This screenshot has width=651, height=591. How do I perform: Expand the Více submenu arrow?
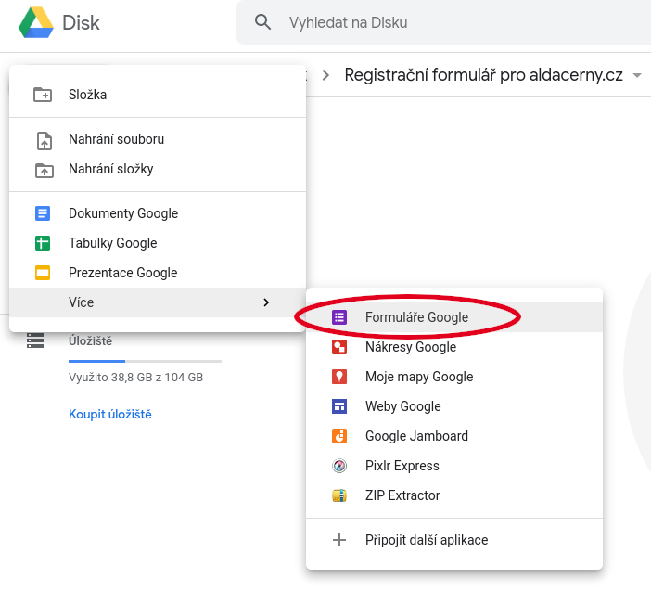pyautogui.click(x=266, y=302)
